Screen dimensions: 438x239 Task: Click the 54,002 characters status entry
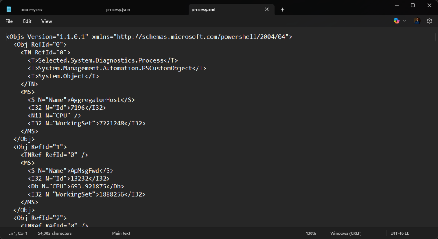(55, 233)
